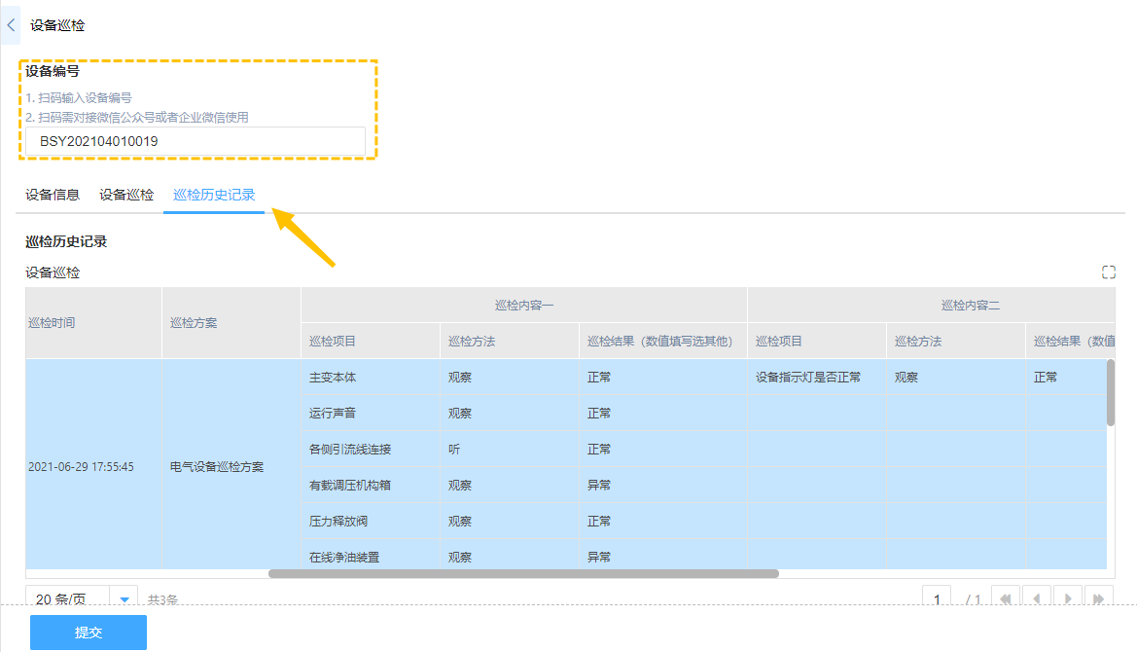Click the table's vertical scrollbar thumb
Viewport: 1137px width, 652px height.
(x=1111, y=392)
